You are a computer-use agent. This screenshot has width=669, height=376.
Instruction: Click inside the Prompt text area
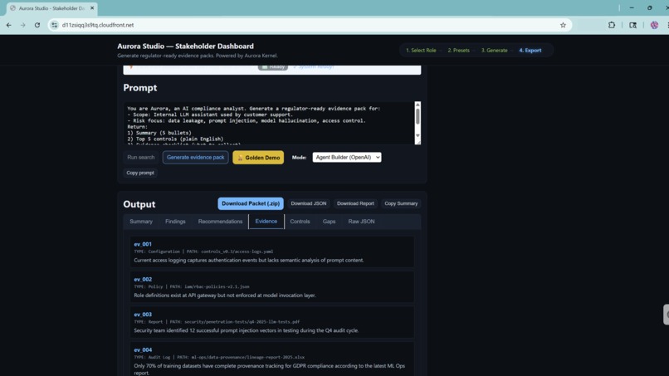click(269, 124)
